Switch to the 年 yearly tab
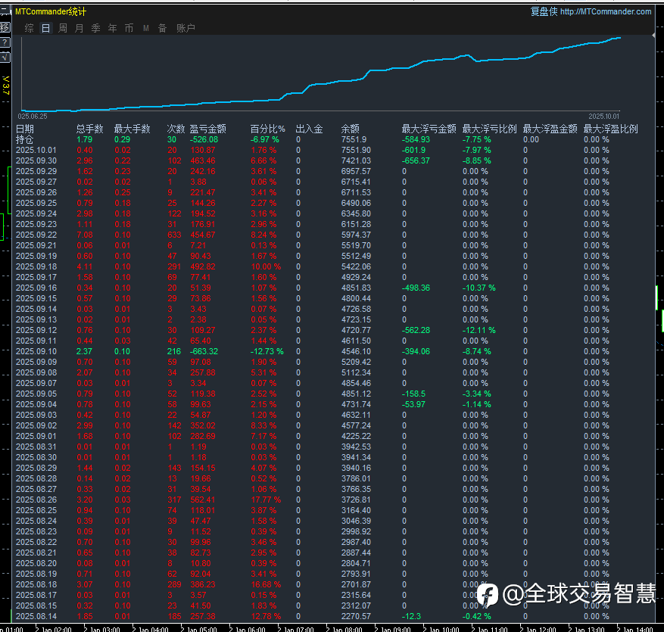The image size is (664, 632). pyautogui.click(x=112, y=28)
